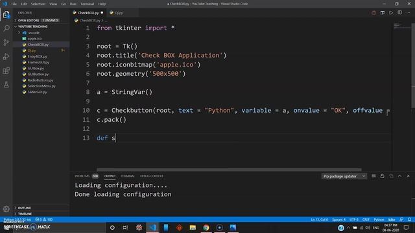
Task: Open the Selection menu
Action: [x=38, y=4]
